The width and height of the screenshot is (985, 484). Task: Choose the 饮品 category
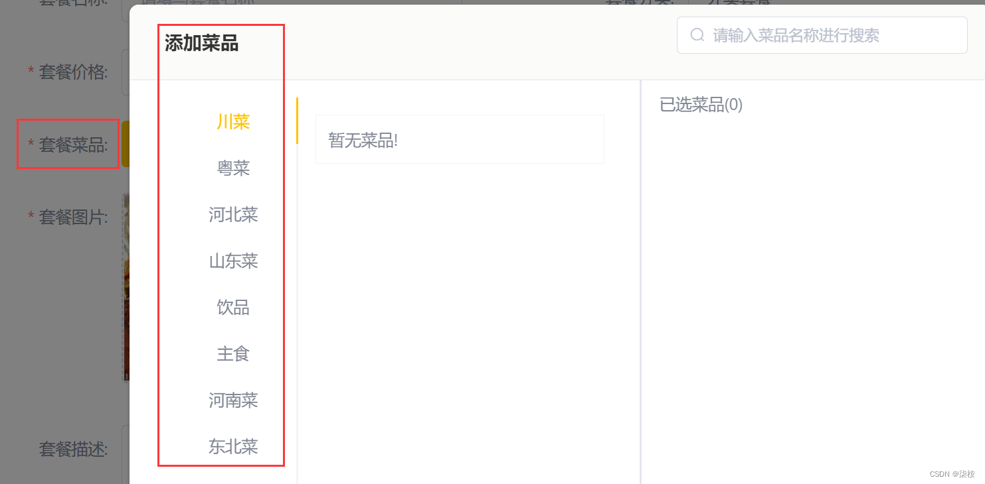coord(233,308)
